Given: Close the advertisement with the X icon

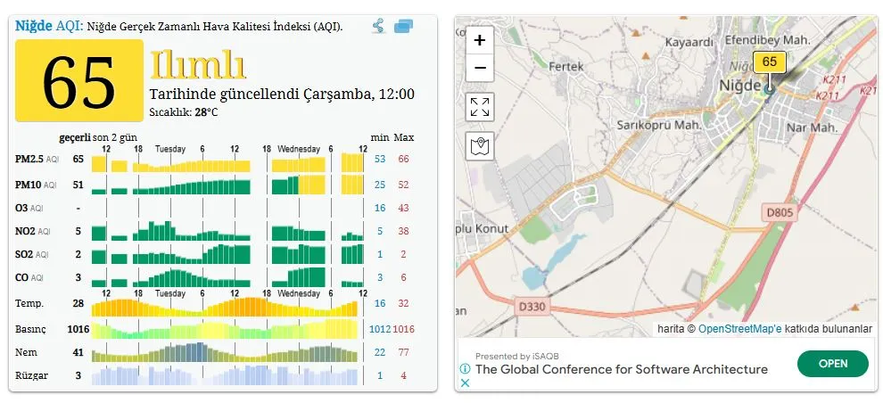Looking at the screenshot, I should coord(465,383).
